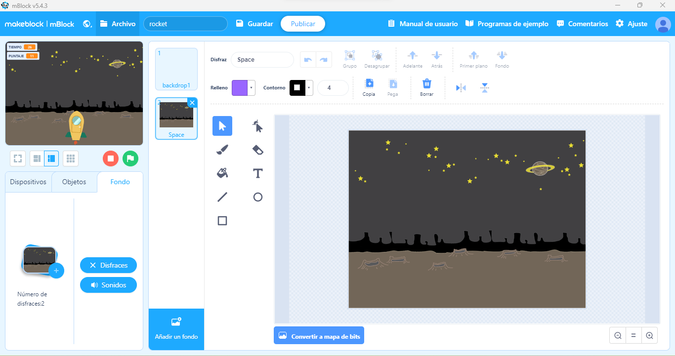This screenshot has width=675, height=356.
Task: Open the Sonidos sounds panel
Action: coord(108,285)
